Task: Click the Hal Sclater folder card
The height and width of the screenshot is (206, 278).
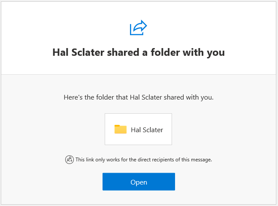Action: (x=138, y=129)
